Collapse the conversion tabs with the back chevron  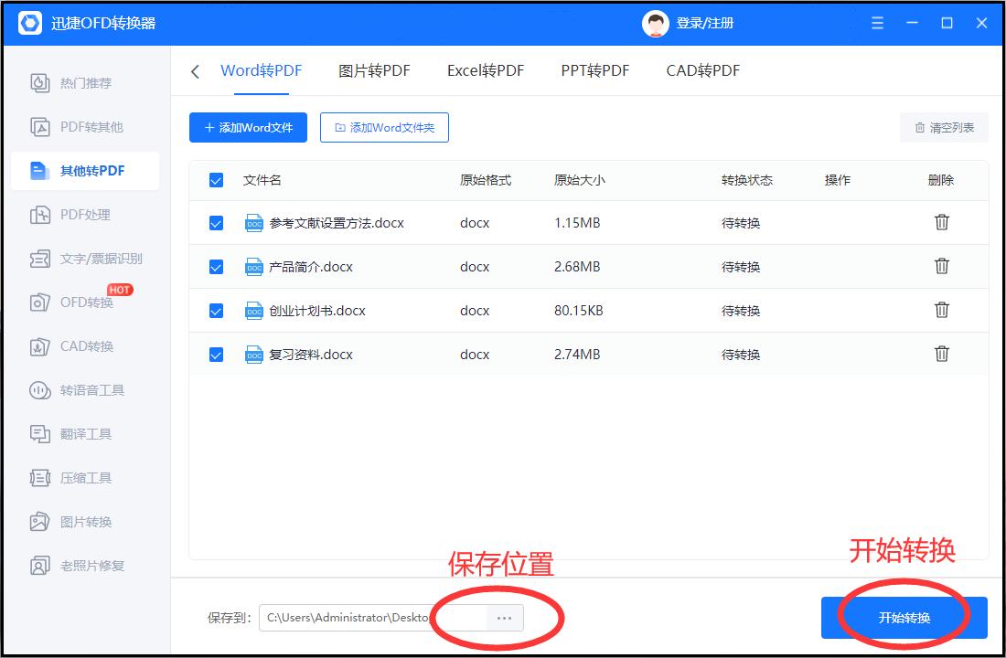194,70
